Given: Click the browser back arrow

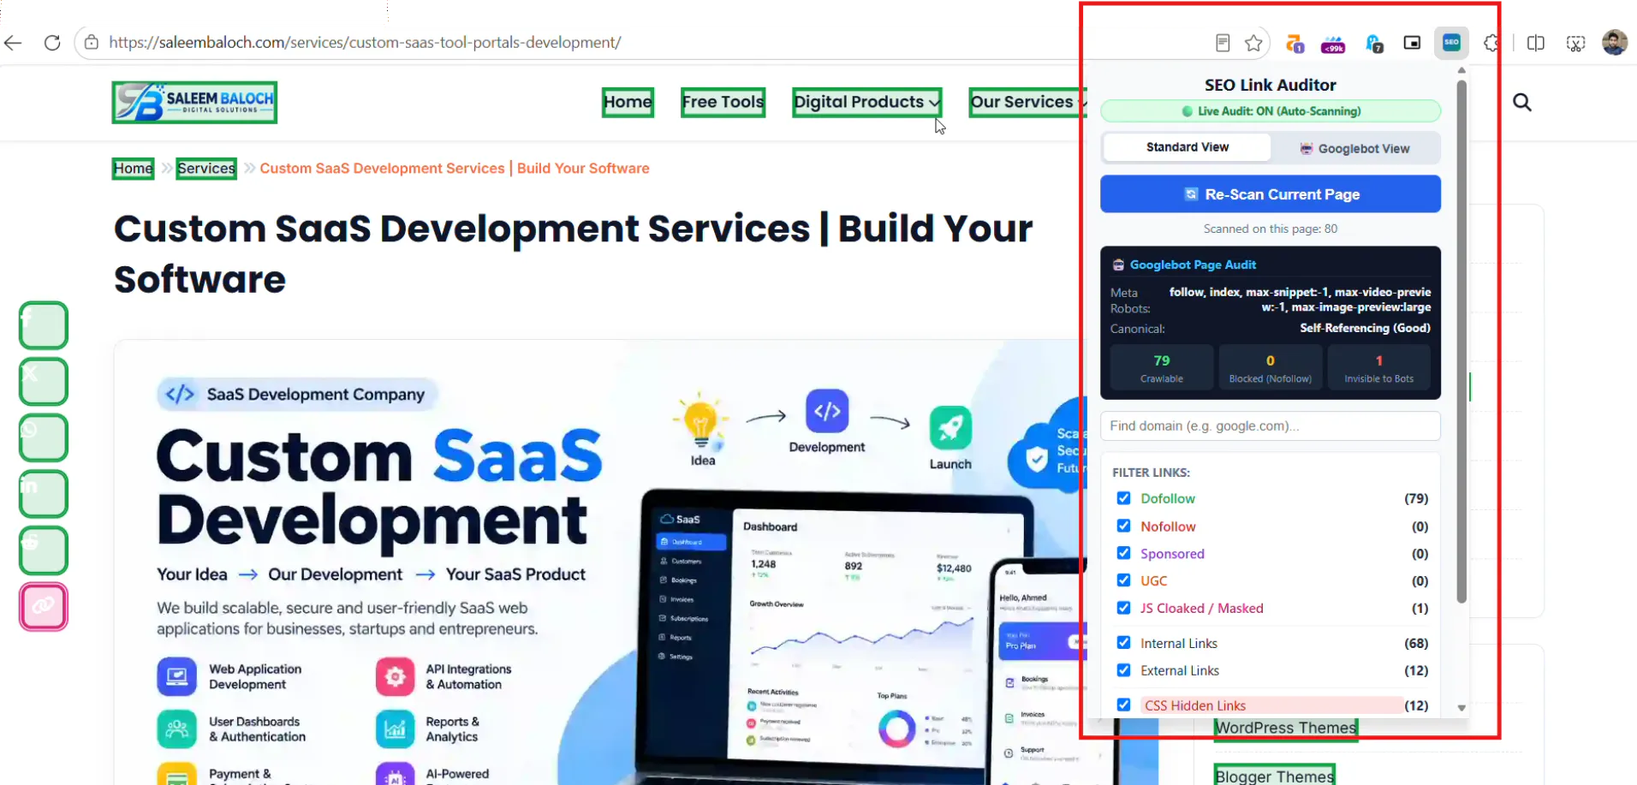Looking at the screenshot, I should coord(13,43).
